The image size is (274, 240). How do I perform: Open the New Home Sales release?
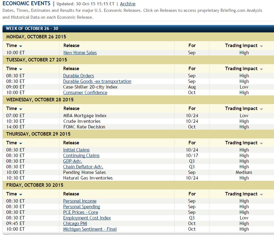click(x=80, y=53)
